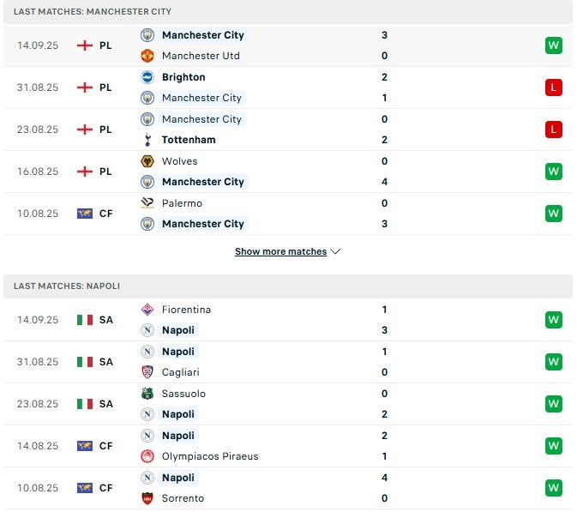Click the Palermo club crest icon

[x=147, y=203]
